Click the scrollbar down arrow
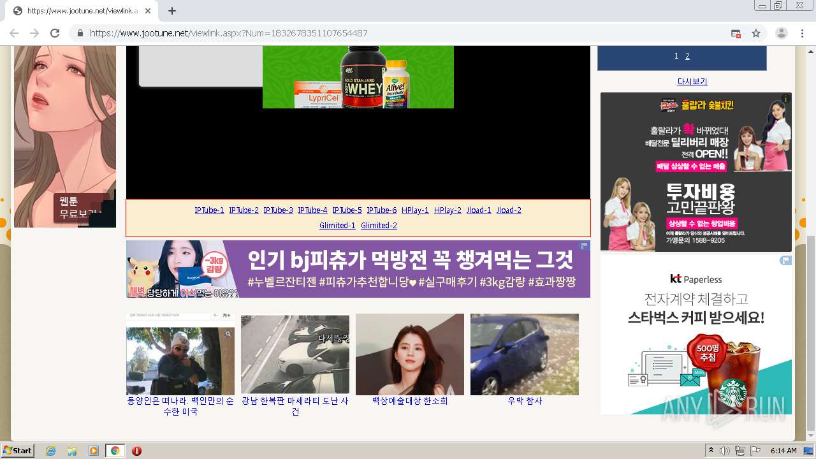The width and height of the screenshot is (816, 459). [811, 437]
